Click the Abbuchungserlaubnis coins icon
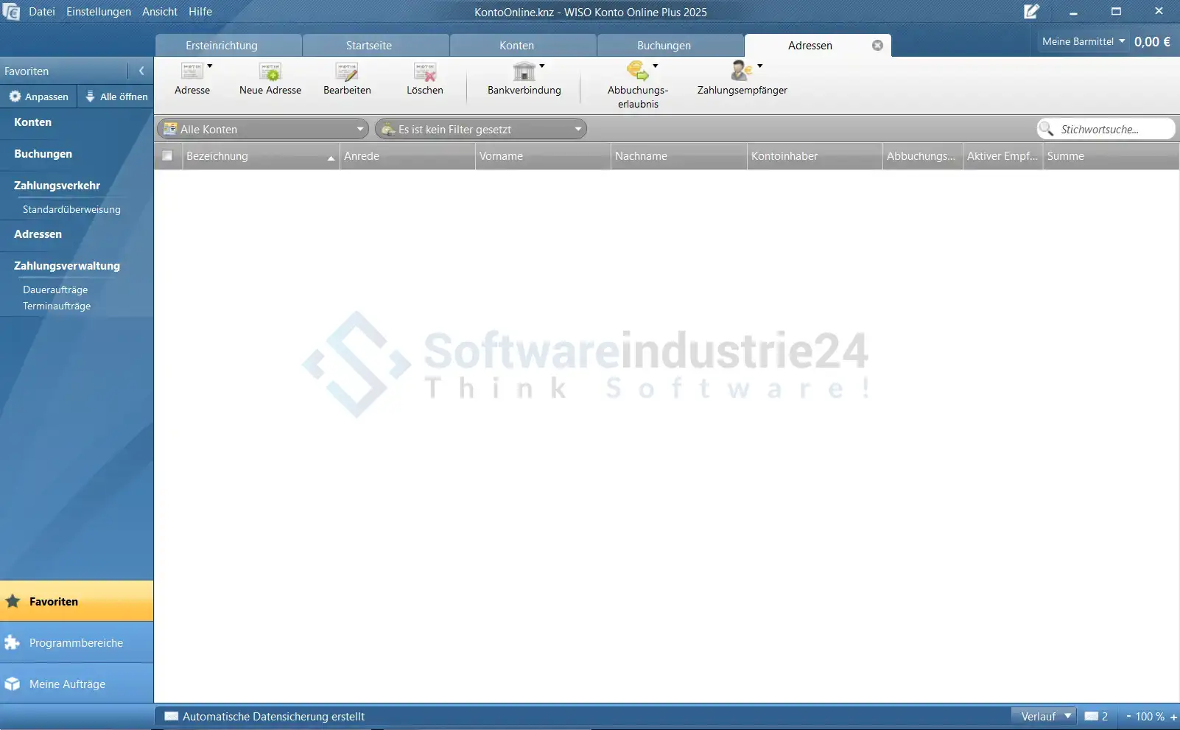Screen dimensions: 1180x730 click(637, 71)
